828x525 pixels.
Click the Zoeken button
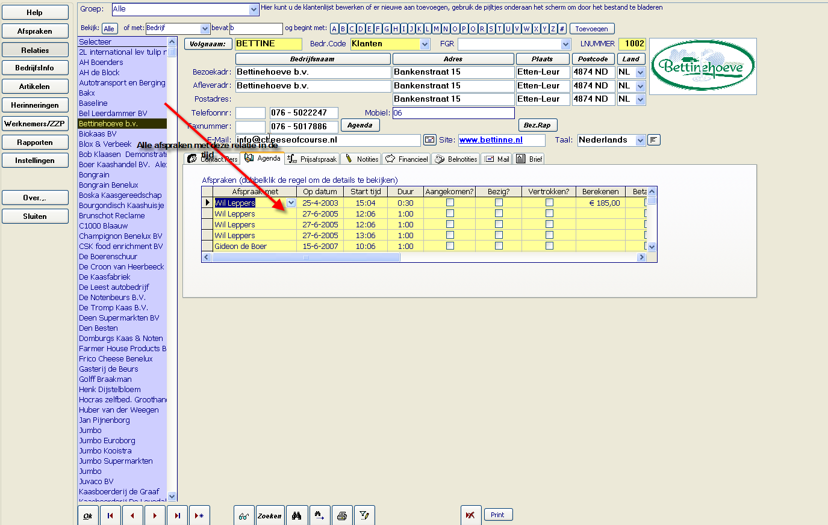tap(270, 516)
